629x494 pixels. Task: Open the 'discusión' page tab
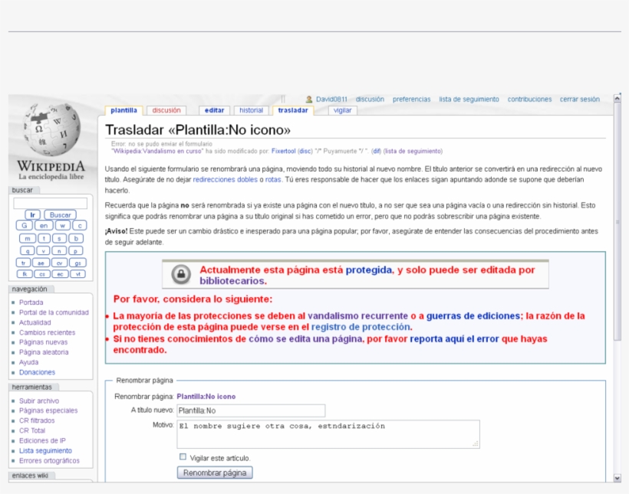point(166,110)
